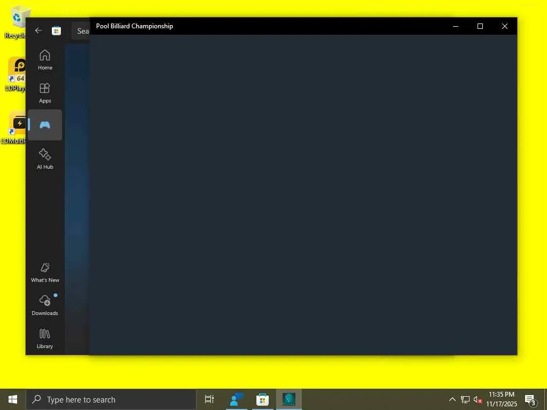Click the muted volume tray icon
547x410 pixels.
pyautogui.click(x=478, y=399)
